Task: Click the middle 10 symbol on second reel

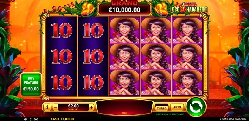Action: tap(93, 56)
